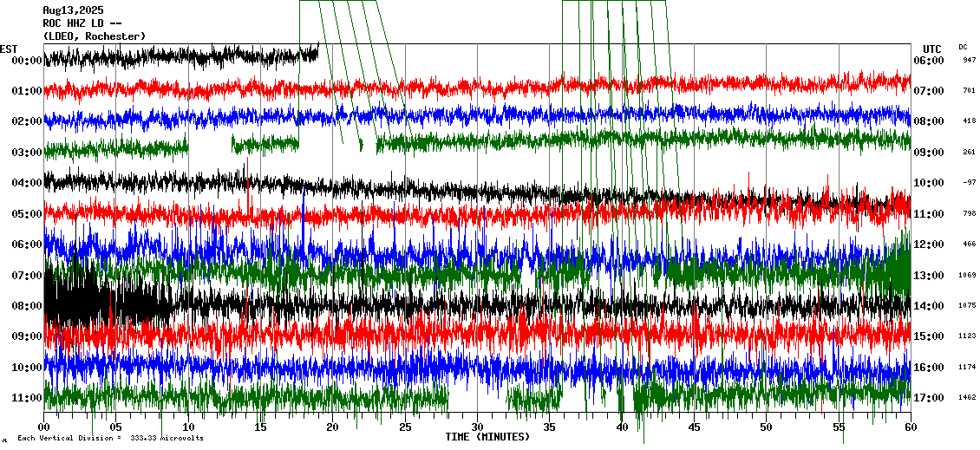The height and width of the screenshot is (450, 980).
Task: Click the DC offset value 947
Action: 969,61
